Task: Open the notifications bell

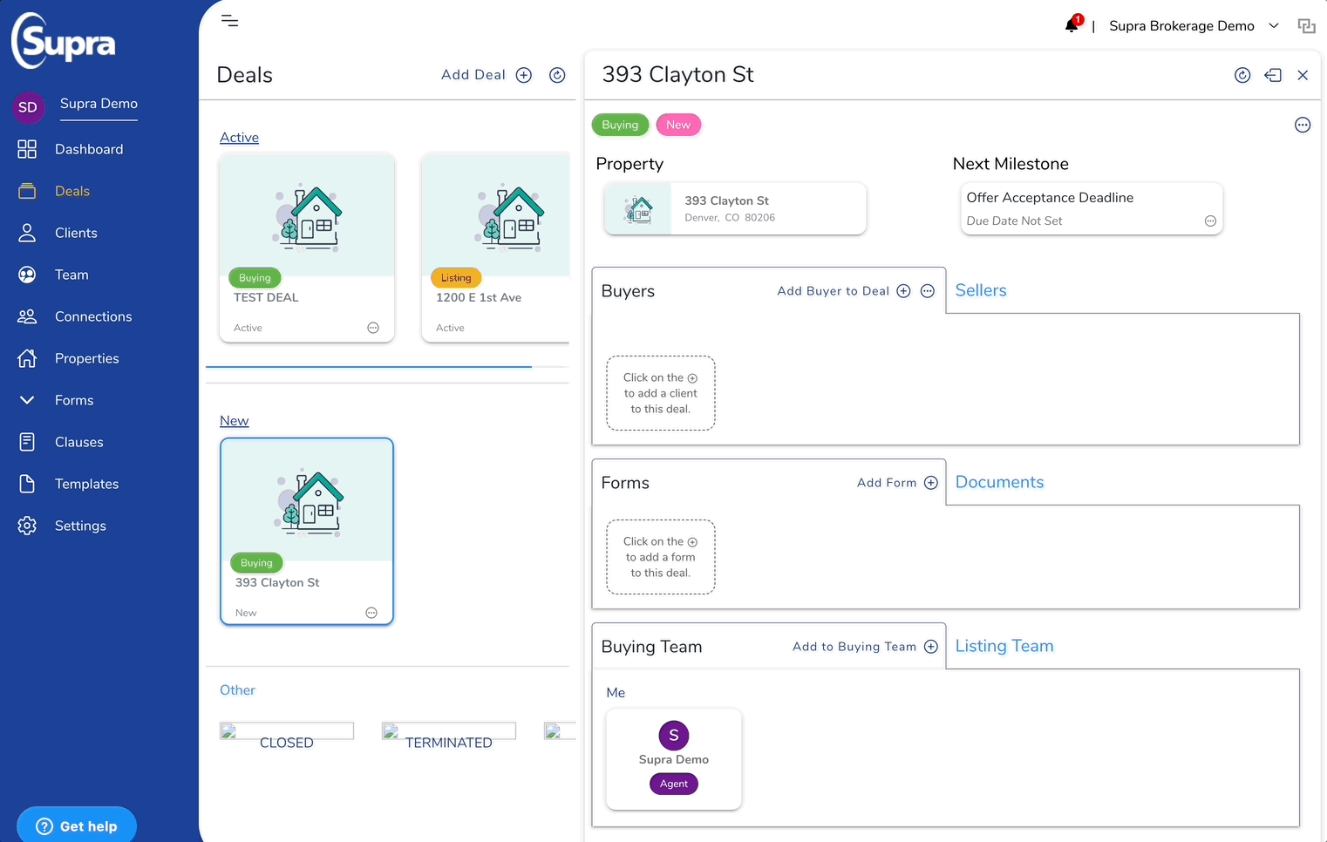Action: click(1072, 24)
